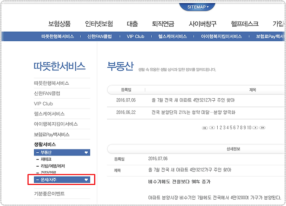Open the 인터넷보험 main menu
Viewport: 286px width, 206px height.
coord(99,24)
